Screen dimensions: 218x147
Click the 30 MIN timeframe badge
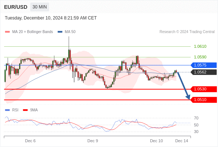point(40,7)
